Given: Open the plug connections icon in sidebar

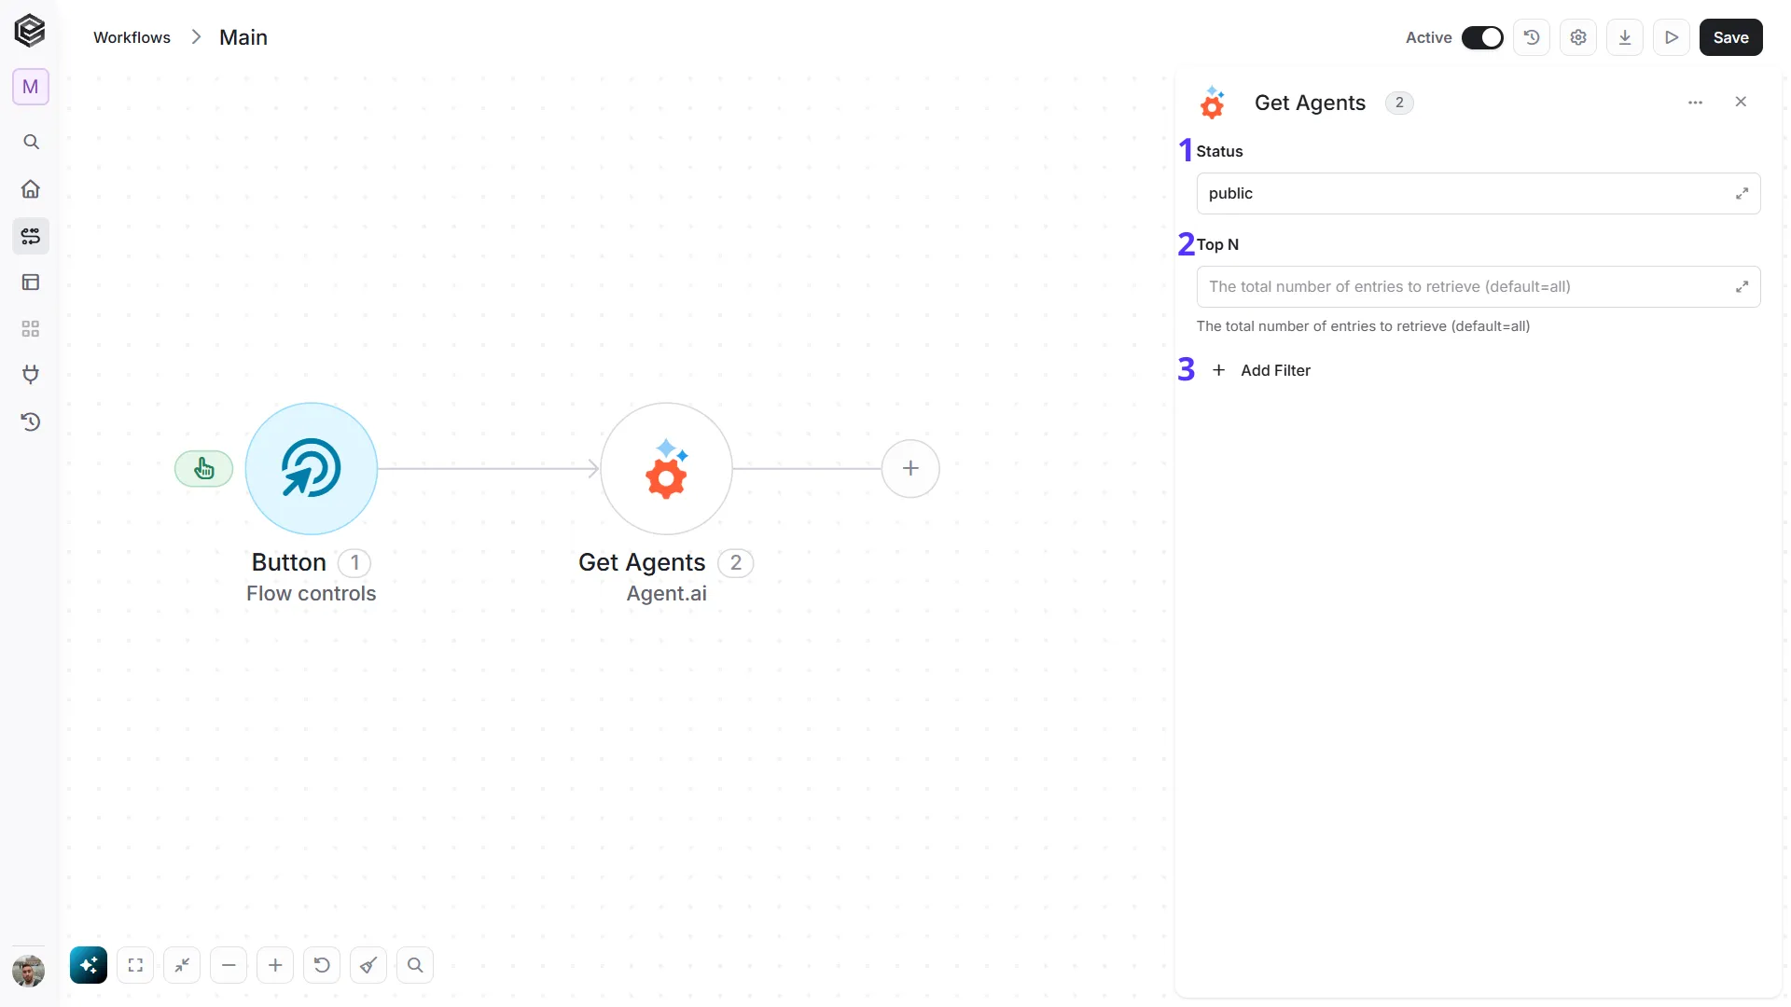Looking at the screenshot, I should coord(31,375).
